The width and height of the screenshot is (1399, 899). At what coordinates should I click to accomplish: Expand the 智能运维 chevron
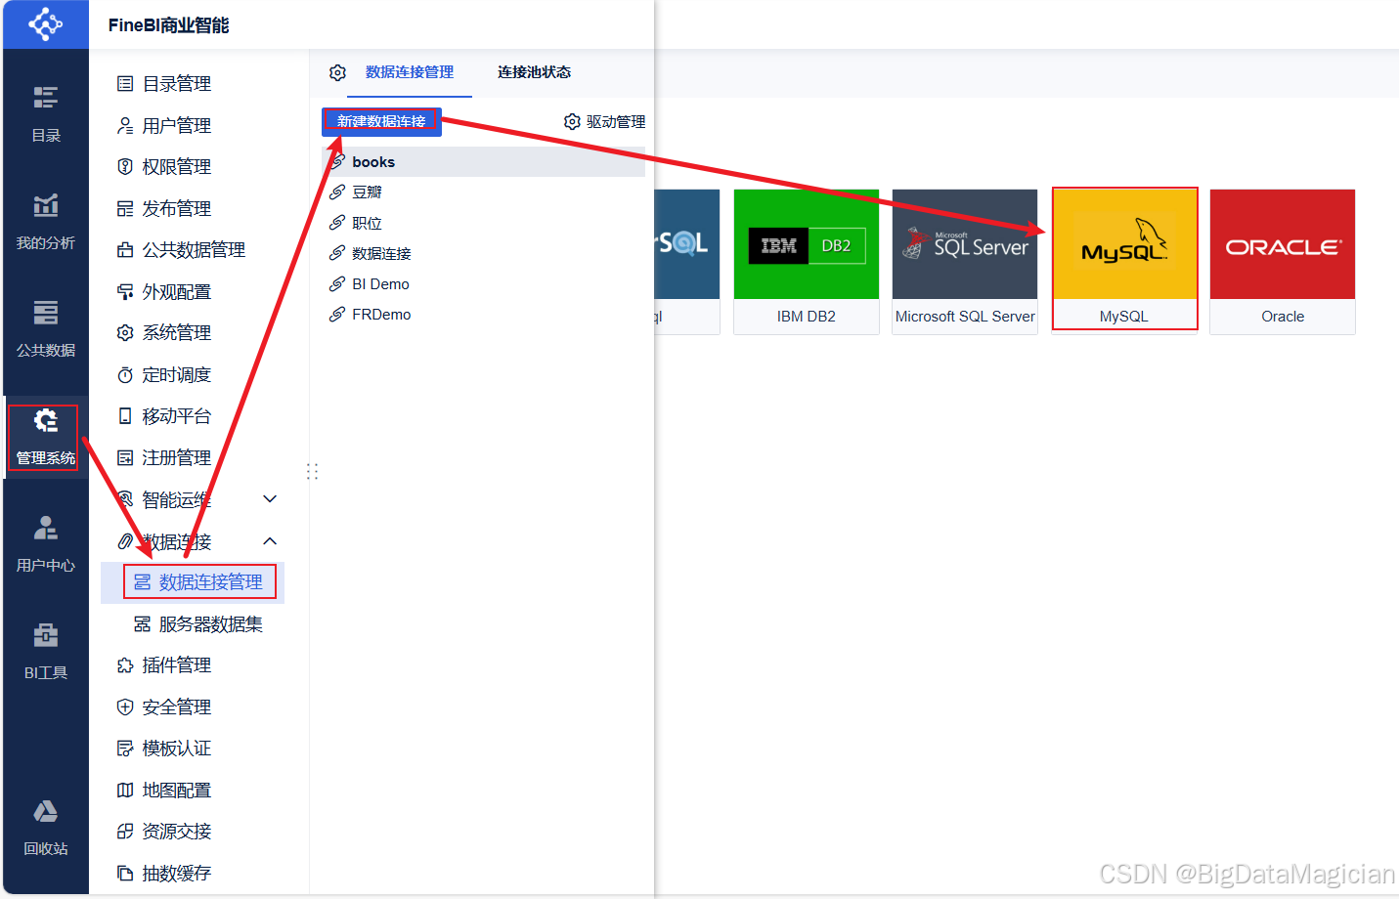271,499
